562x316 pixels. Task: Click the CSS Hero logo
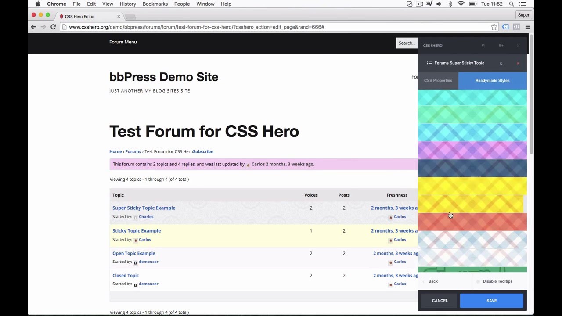point(432,46)
